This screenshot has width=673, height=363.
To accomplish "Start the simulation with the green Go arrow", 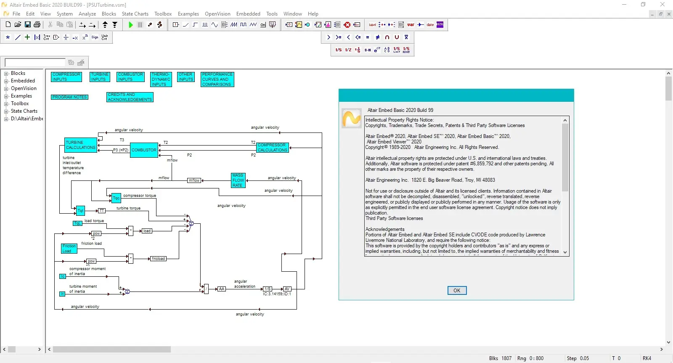I will coord(131,25).
